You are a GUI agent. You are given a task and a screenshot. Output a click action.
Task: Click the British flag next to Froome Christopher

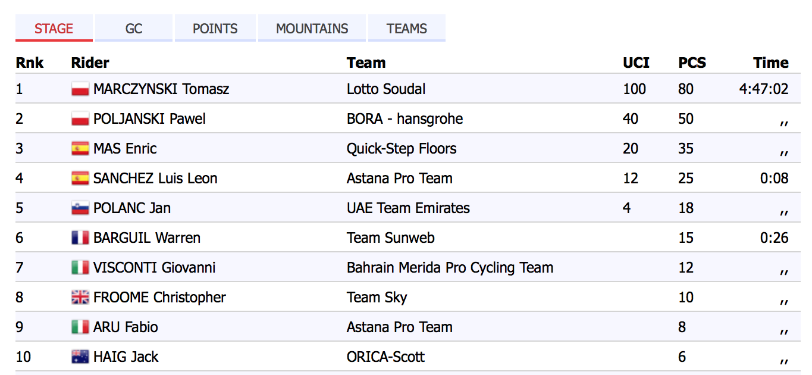[x=80, y=298]
